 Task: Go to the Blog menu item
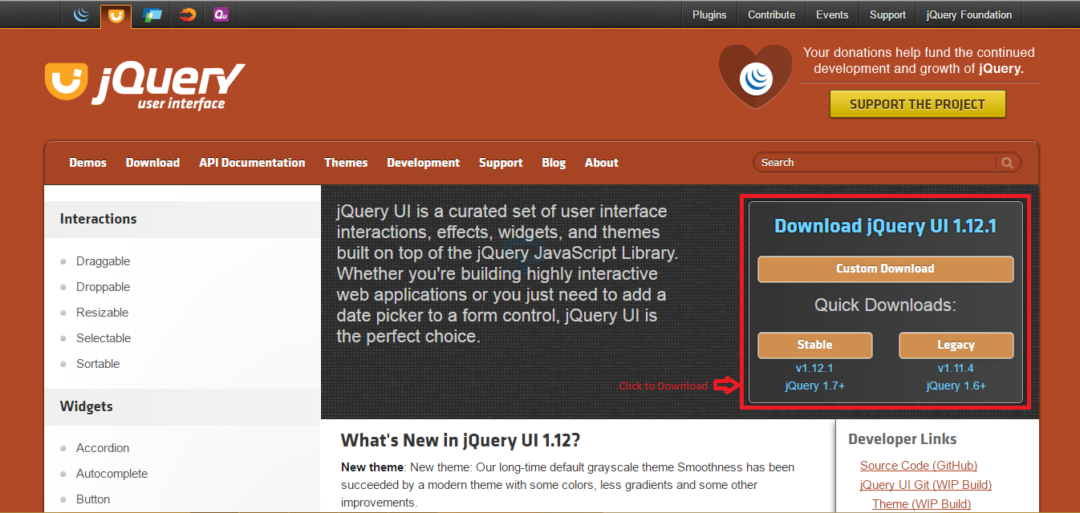554,163
